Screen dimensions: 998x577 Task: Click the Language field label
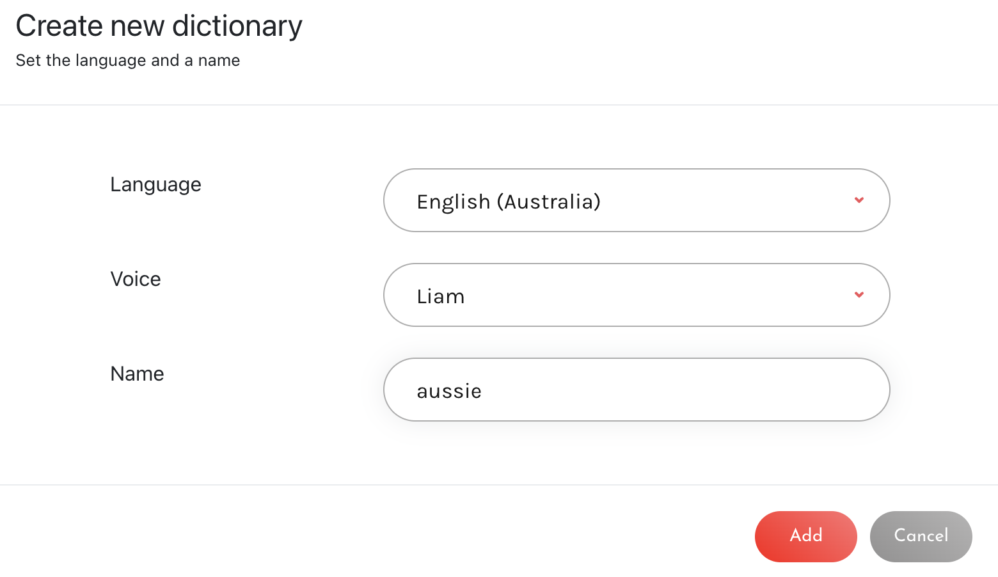click(x=155, y=185)
